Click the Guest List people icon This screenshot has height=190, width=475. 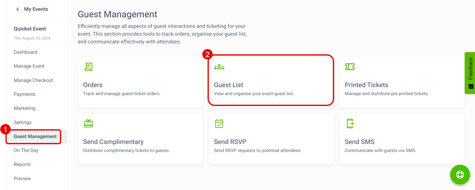pyautogui.click(x=219, y=67)
